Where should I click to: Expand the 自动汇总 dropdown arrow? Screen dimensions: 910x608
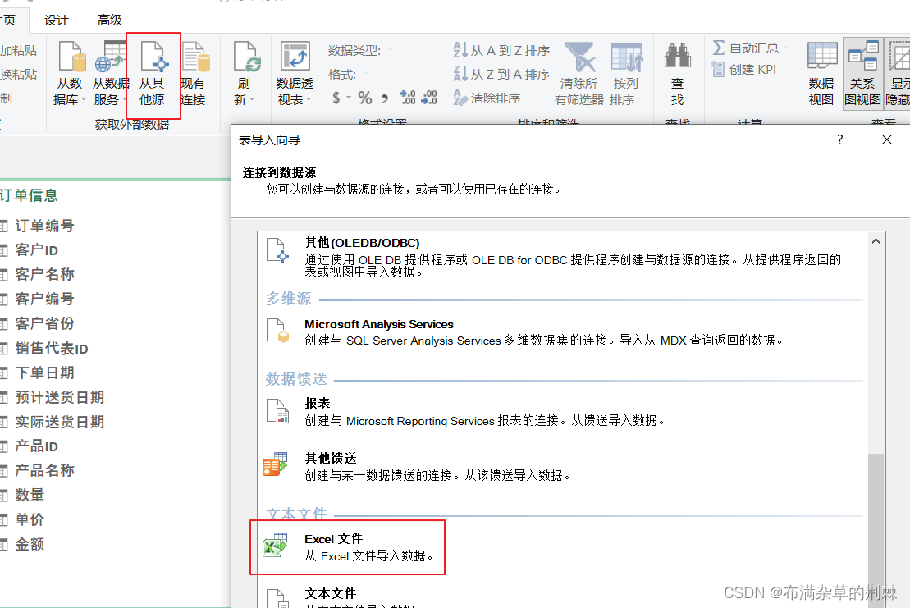[x=786, y=48]
